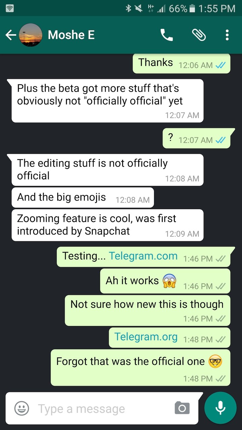Open the three-dot overflow menu
Image resolution: width=242 pixels, height=430 pixels.
click(x=227, y=35)
